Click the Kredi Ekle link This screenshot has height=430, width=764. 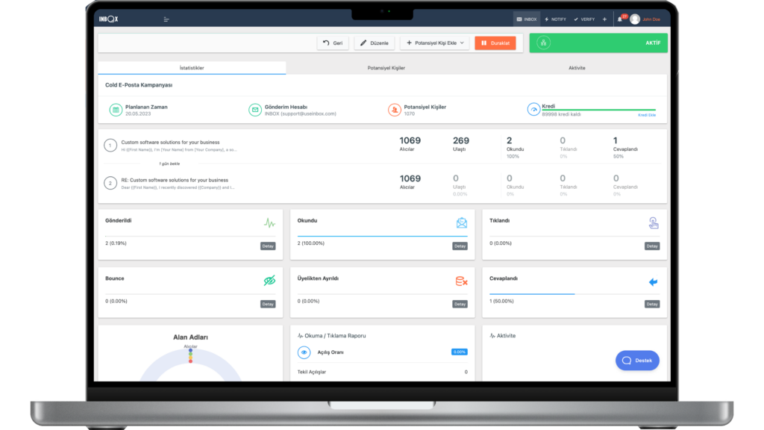(647, 115)
